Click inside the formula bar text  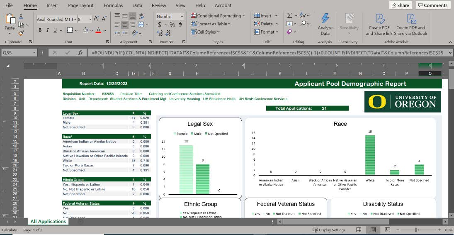click(267, 53)
